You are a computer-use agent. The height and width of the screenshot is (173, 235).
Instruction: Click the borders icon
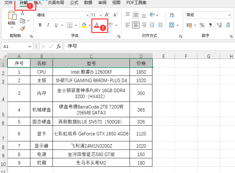pyautogui.click(x=70, y=25)
